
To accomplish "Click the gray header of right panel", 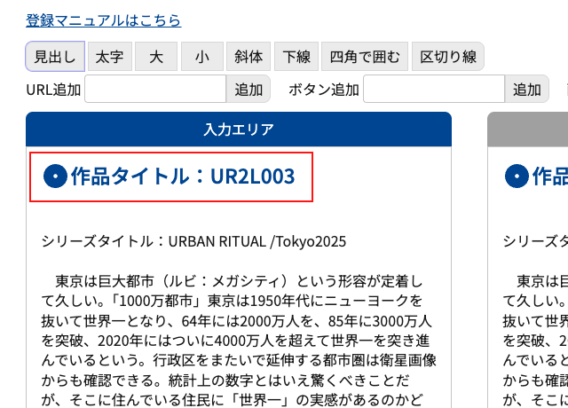I will [x=528, y=129].
